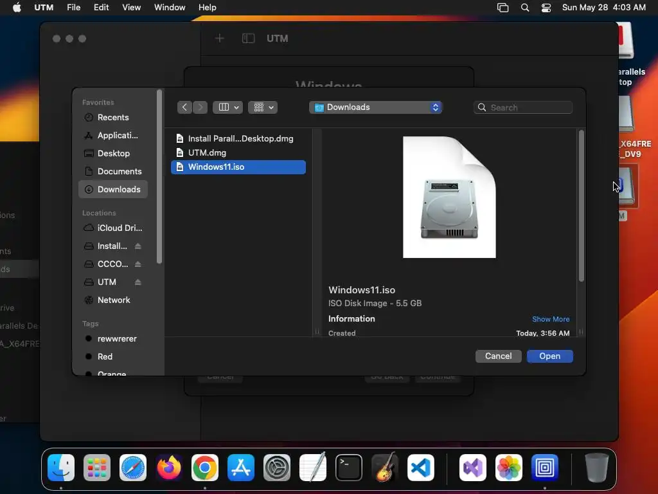Open TextEdit from the Dock

tap(313, 468)
